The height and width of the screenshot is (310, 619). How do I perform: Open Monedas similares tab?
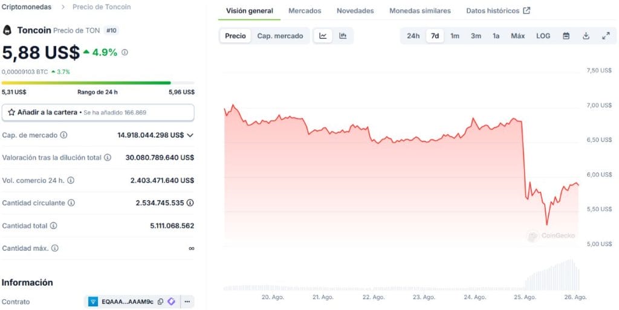pyautogui.click(x=420, y=11)
